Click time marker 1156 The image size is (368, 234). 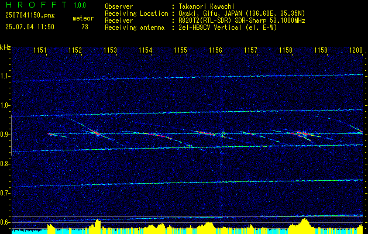click(215, 50)
